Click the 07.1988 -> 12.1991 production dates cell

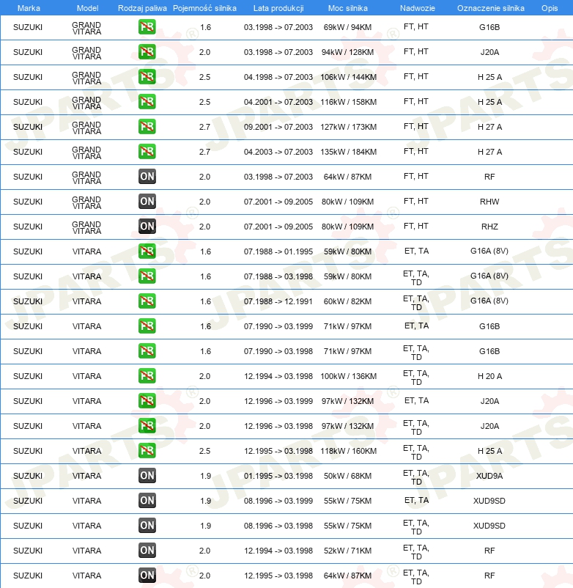click(278, 301)
